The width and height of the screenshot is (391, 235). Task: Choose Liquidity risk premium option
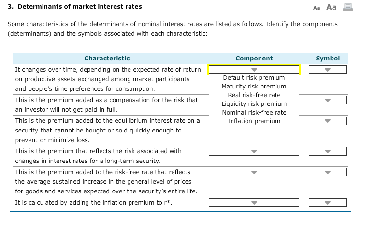(x=254, y=104)
